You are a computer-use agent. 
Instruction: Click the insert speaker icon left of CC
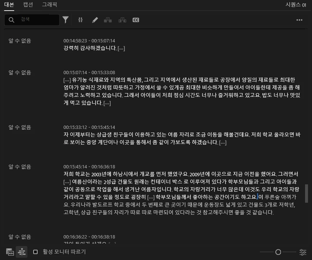[108, 20]
